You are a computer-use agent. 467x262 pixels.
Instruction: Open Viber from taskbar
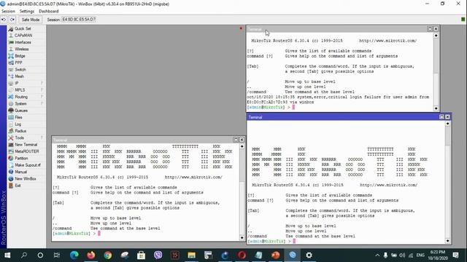click(x=158, y=255)
